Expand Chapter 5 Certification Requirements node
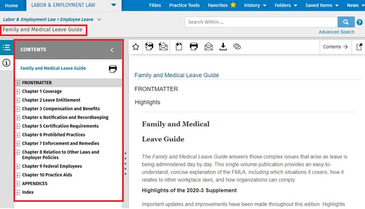The height and width of the screenshot is (209, 365). 17,126
